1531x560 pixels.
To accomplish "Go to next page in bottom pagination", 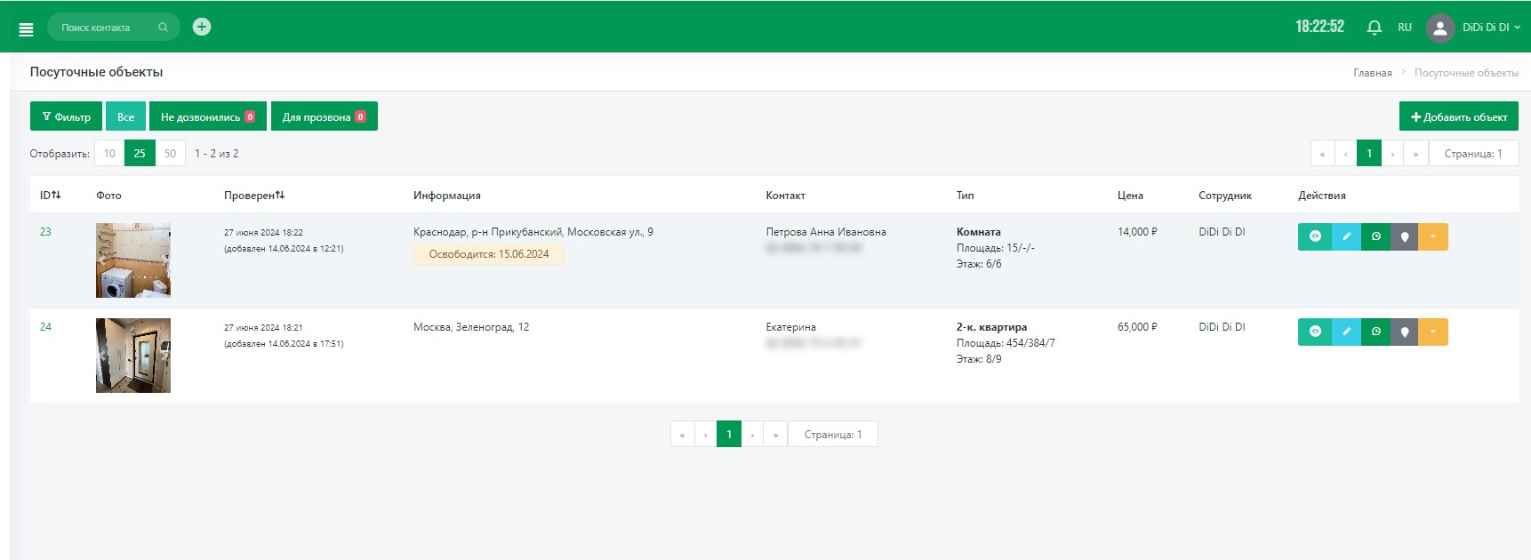I will [x=752, y=434].
